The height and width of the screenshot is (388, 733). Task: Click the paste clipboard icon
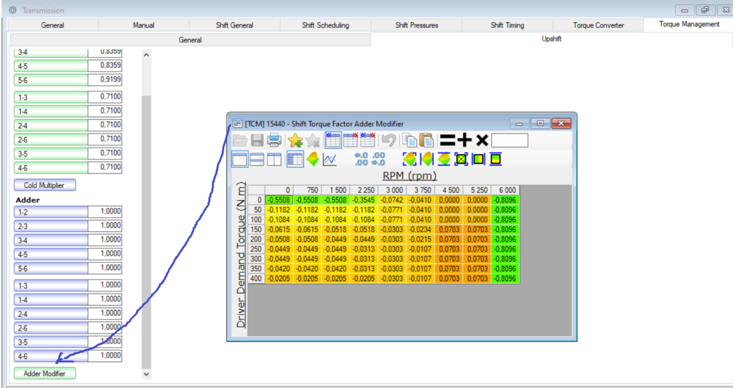point(426,140)
